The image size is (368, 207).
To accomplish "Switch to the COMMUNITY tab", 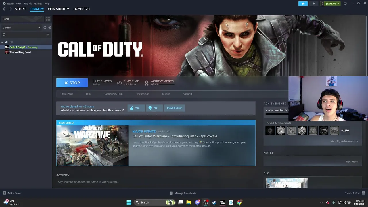I will click(58, 9).
